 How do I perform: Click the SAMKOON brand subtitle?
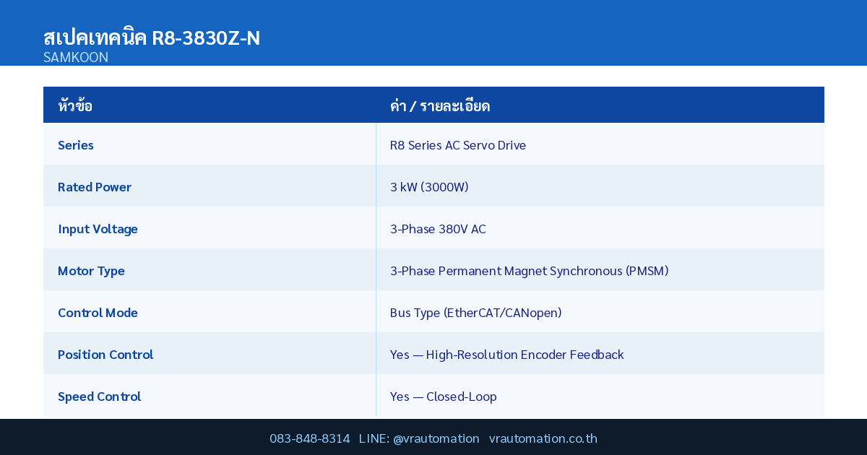(76, 57)
